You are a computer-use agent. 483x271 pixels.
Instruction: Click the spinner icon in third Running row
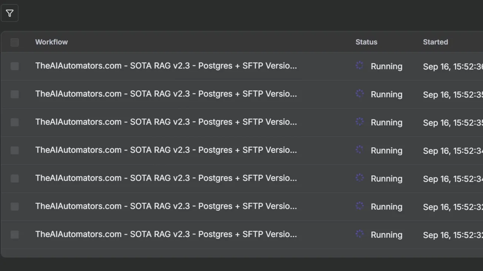pyautogui.click(x=360, y=122)
